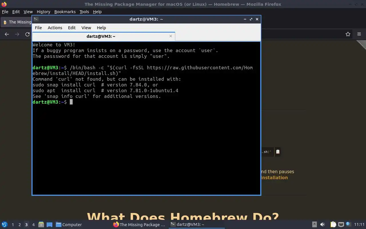Viewport: 366px width, 229px height.
Task: Open Firefox Edit menu
Action: click(x=16, y=12)
